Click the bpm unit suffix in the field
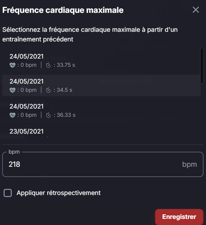The image size is (206, 225). pyautogui.click(x=190, y=164)
